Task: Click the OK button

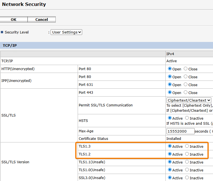Action: pyautogui.click(x=14, y=19)
